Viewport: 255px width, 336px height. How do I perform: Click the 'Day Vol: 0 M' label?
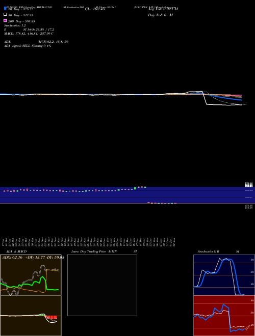[160, 15]
